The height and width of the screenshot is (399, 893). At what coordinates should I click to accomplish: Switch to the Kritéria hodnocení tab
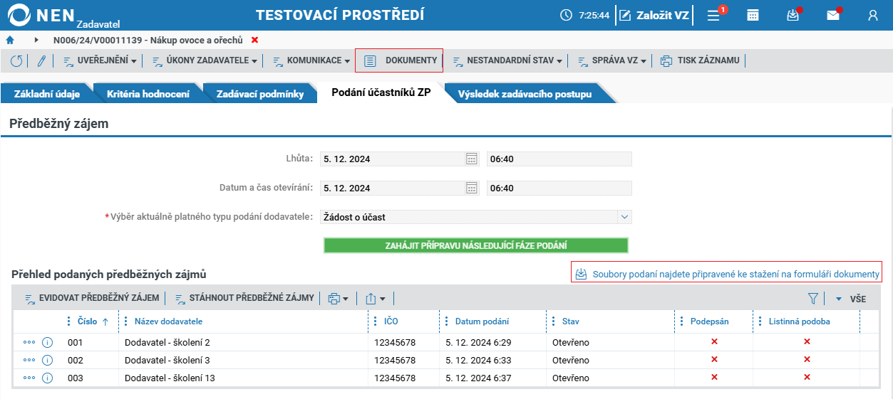(148, 94)
